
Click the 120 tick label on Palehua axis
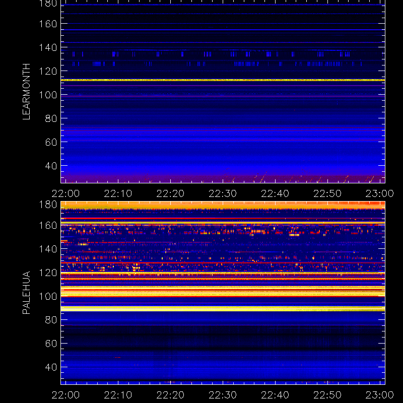48,273
